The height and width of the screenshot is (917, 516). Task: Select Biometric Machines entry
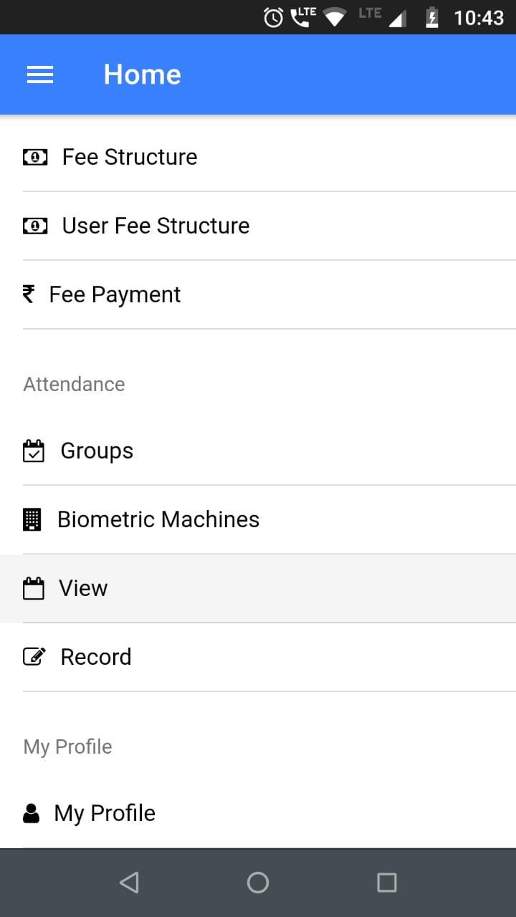click(x=258, y=519)
